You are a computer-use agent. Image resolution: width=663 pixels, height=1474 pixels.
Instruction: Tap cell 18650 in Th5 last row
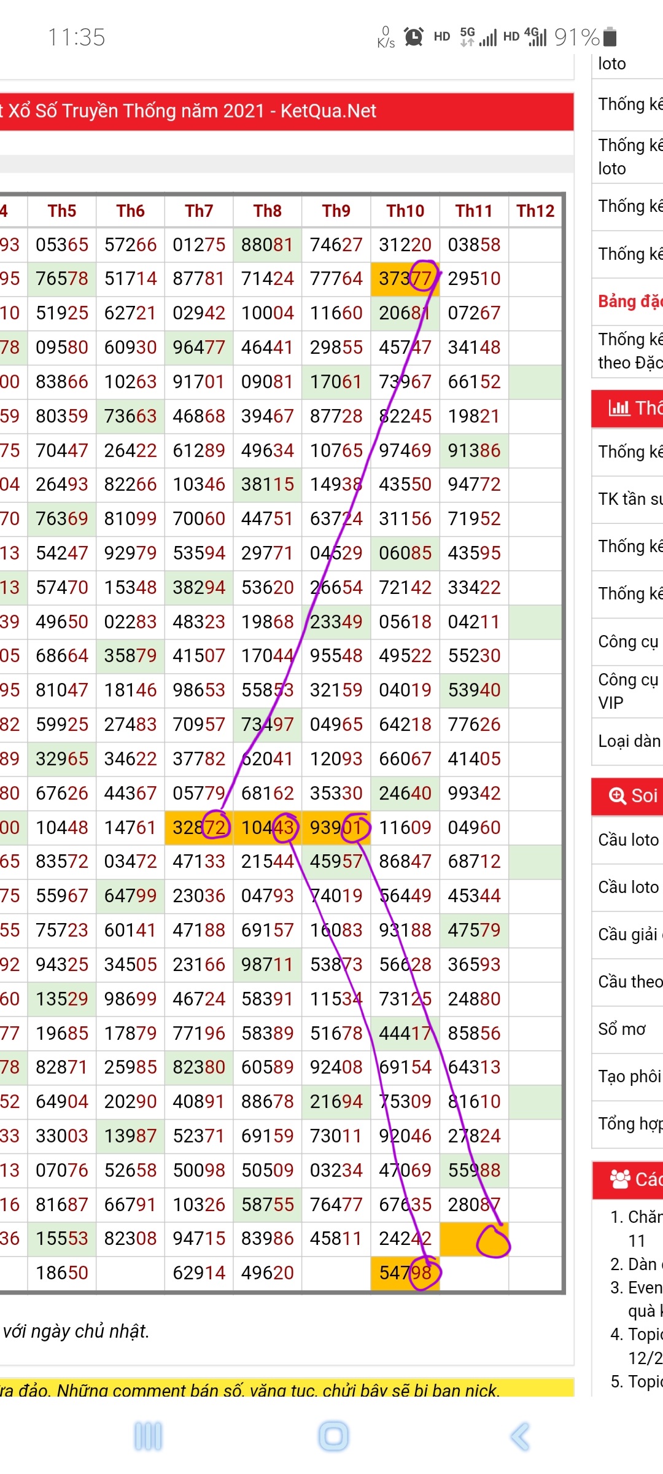62,1273
